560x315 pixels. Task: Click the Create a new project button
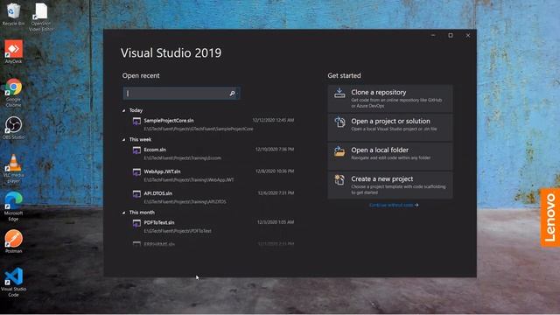coord(390,185)
